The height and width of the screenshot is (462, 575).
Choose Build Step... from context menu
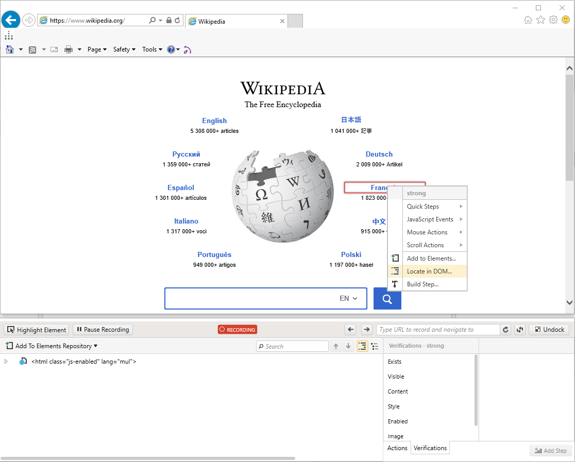tap(428, 284)
